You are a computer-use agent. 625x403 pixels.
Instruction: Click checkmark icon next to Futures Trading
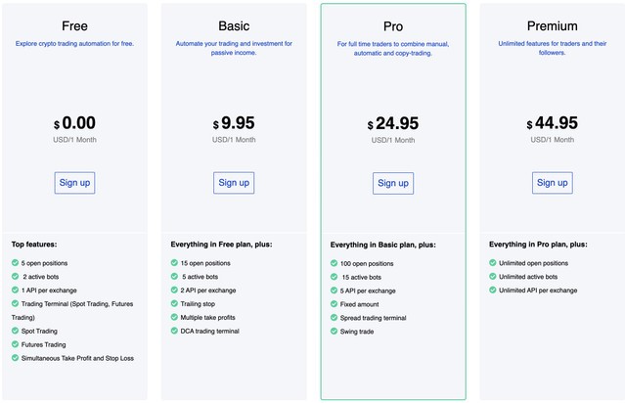[15, 345]
